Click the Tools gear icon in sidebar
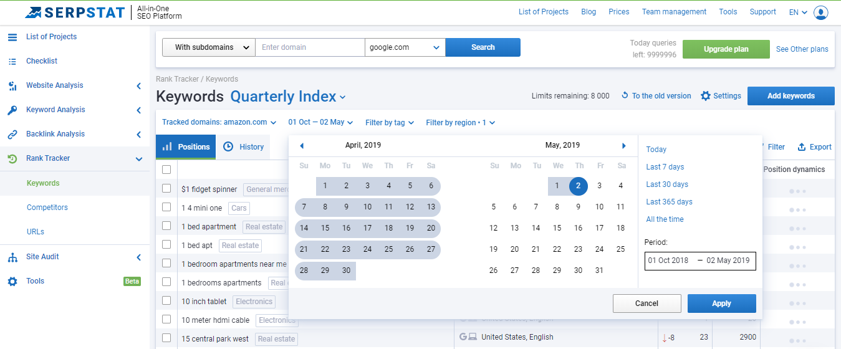 tap(12, 281)
